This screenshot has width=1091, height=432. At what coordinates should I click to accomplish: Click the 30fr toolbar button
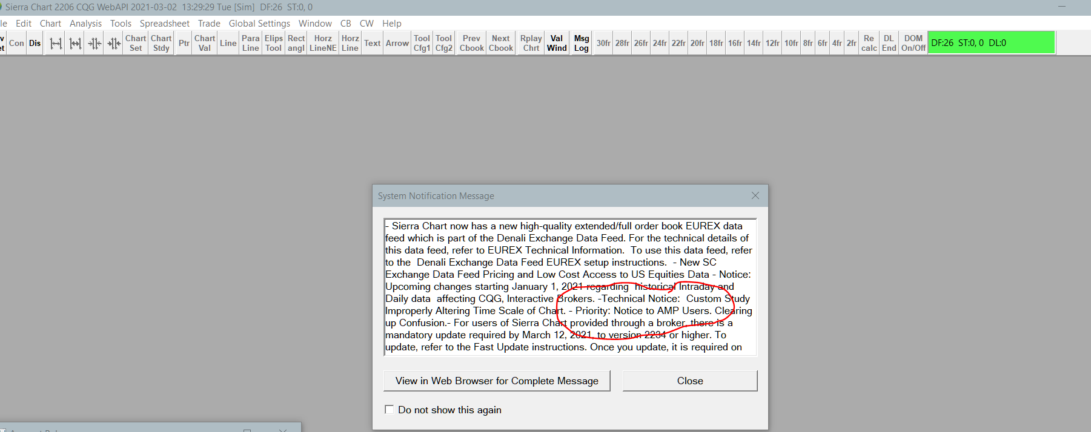603,43
